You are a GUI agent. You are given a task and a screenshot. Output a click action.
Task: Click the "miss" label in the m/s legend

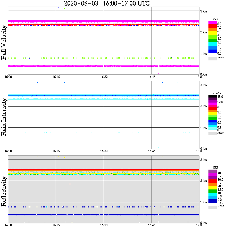coord(220,57)
